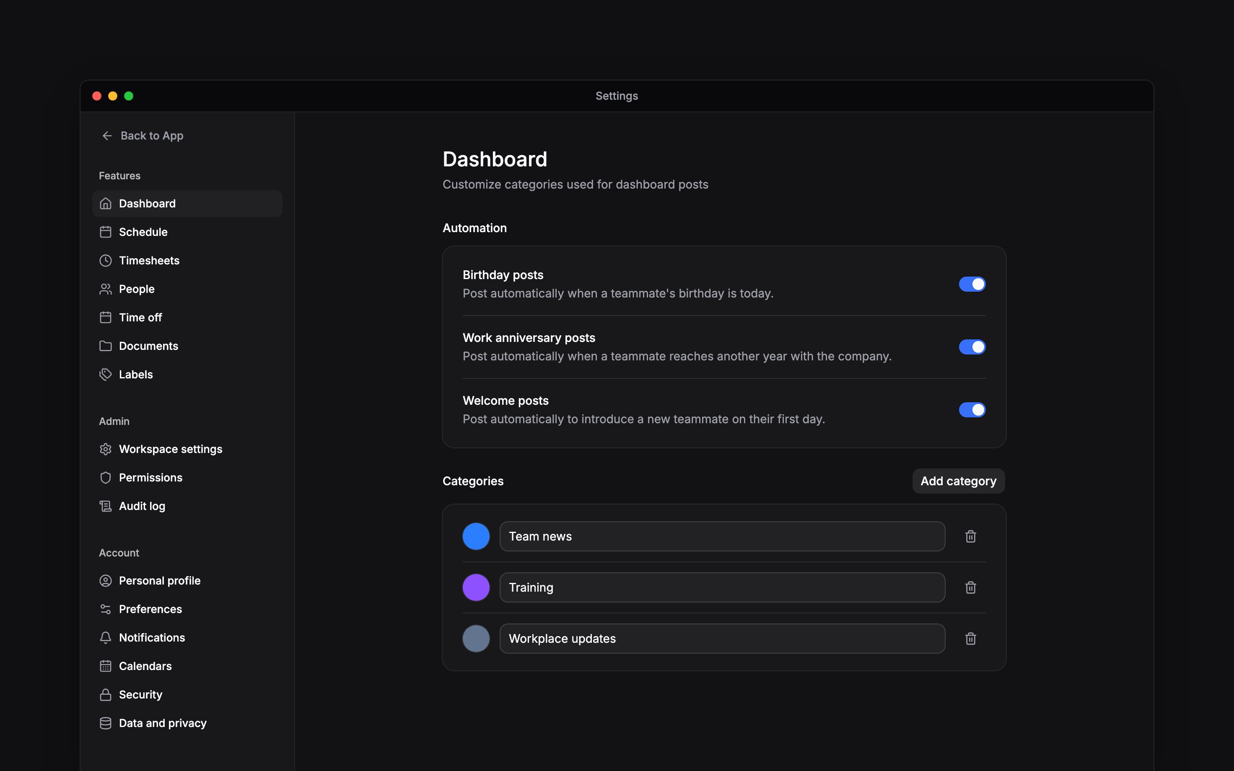Click the Audit log scroll icon
The height and width of the screenshot is (771, 1234).
106,506
